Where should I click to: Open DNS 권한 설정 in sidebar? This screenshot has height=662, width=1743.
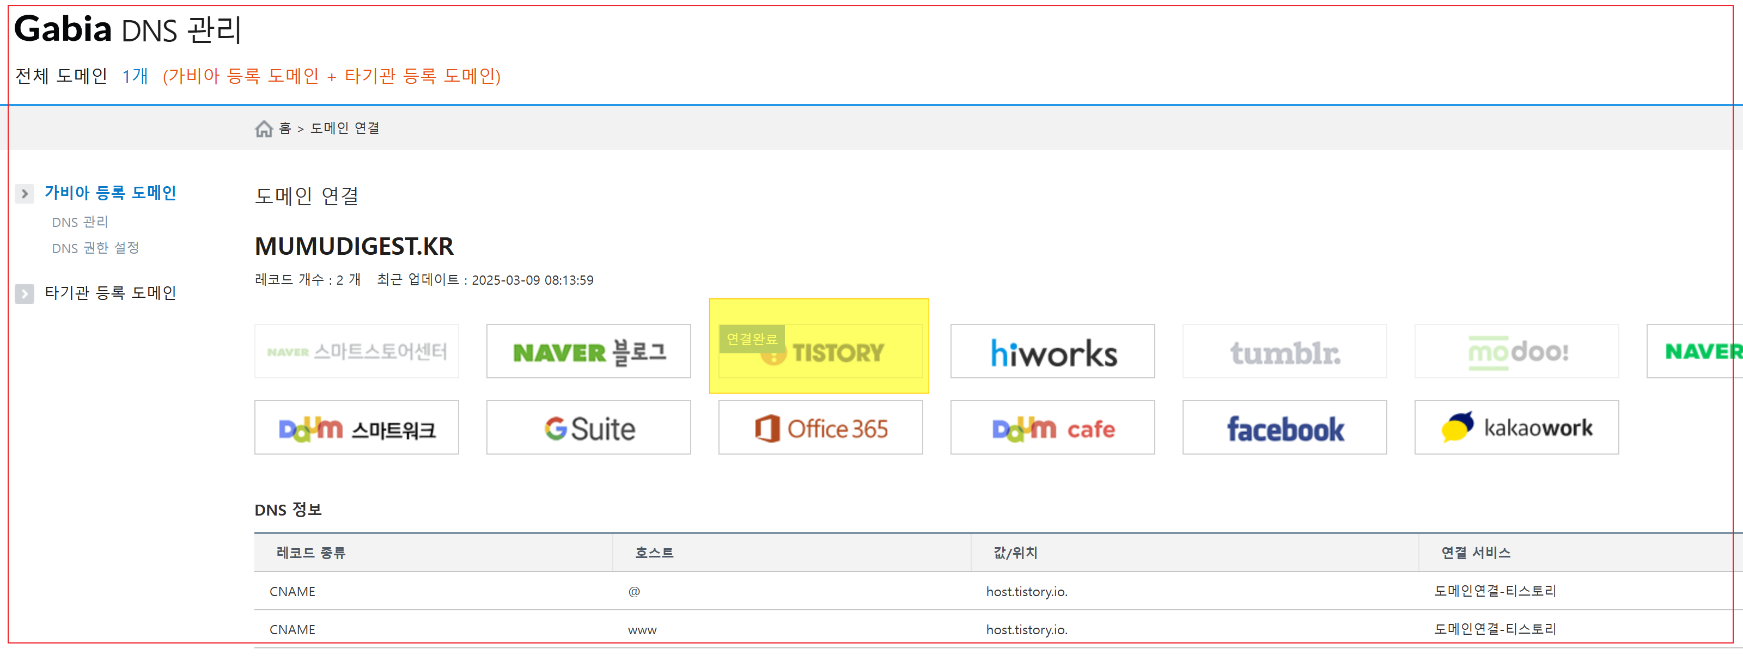95,248
